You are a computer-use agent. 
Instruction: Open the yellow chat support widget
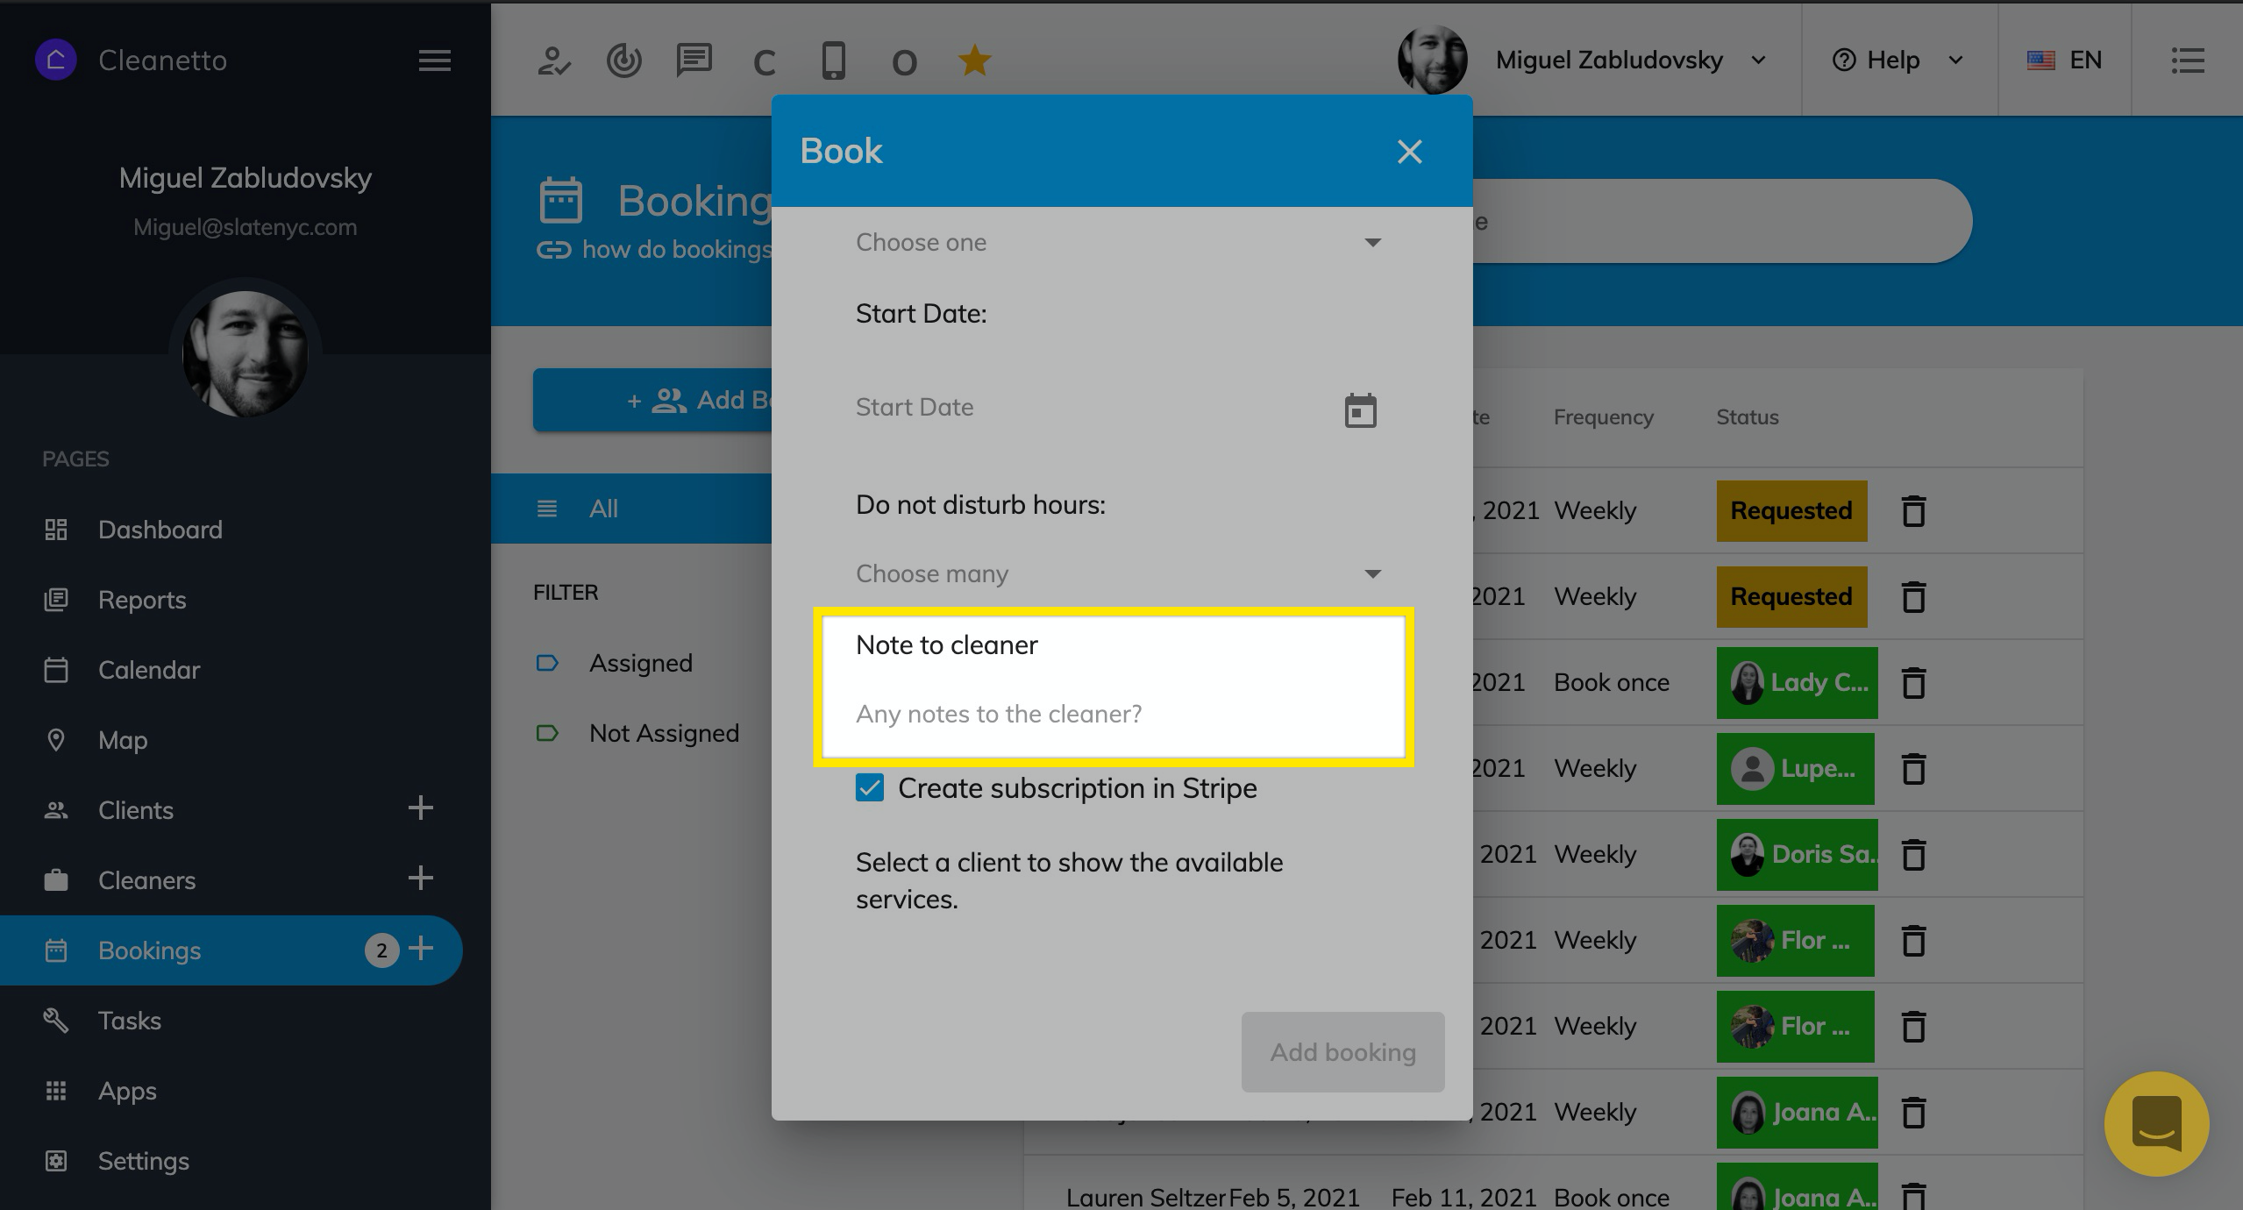[2156, 1123]
